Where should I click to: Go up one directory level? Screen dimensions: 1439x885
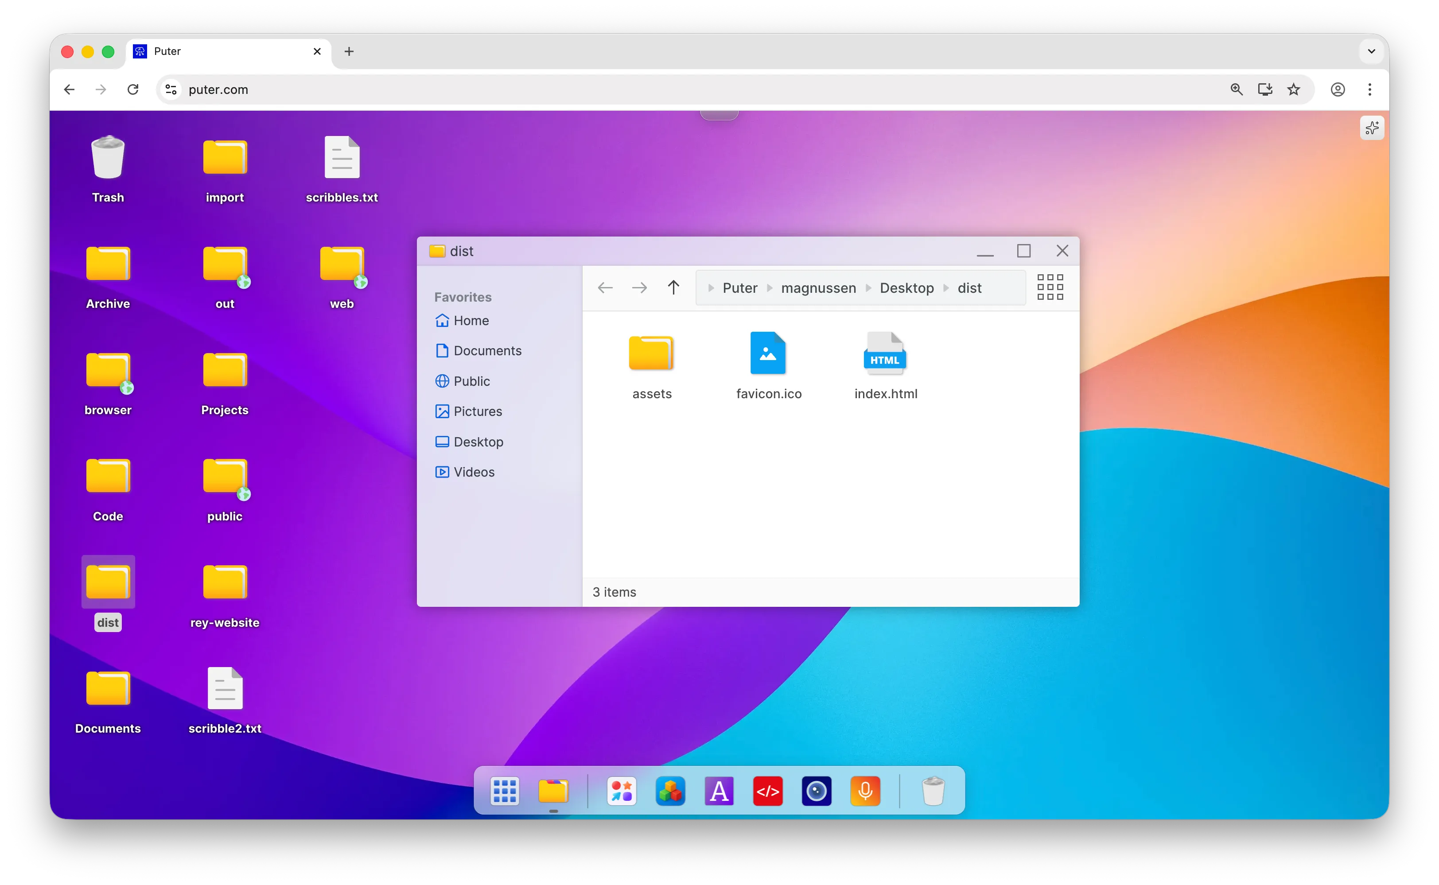coord(673,287)
